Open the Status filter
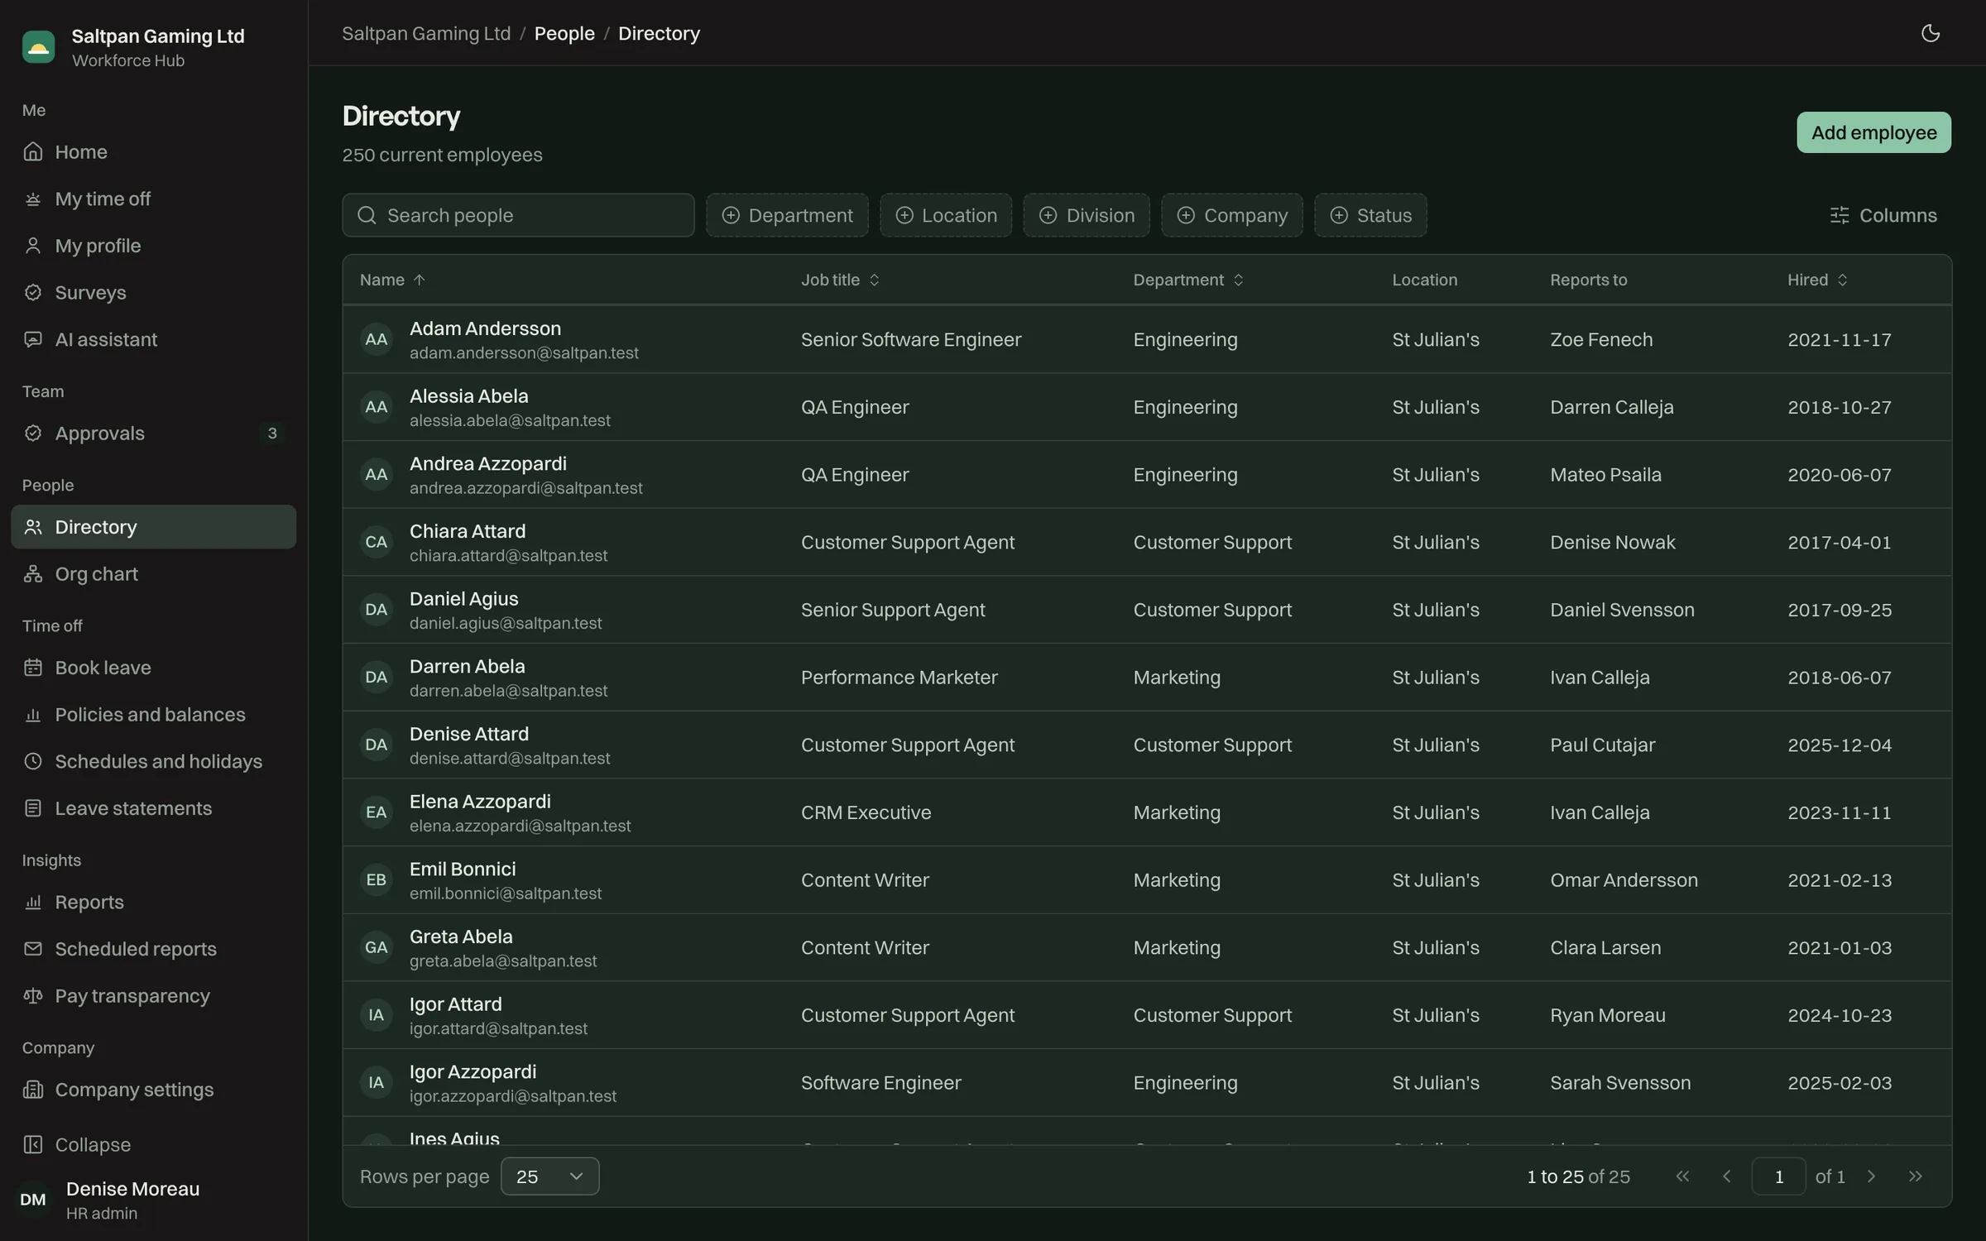This screenshot has height=1241, width=1986. [1370, 215]
